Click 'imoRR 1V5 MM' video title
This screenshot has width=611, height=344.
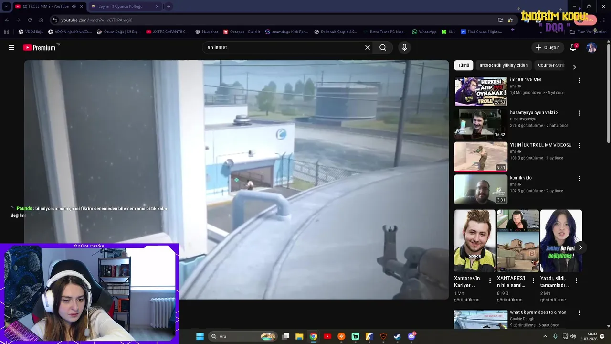pos(525,80)
